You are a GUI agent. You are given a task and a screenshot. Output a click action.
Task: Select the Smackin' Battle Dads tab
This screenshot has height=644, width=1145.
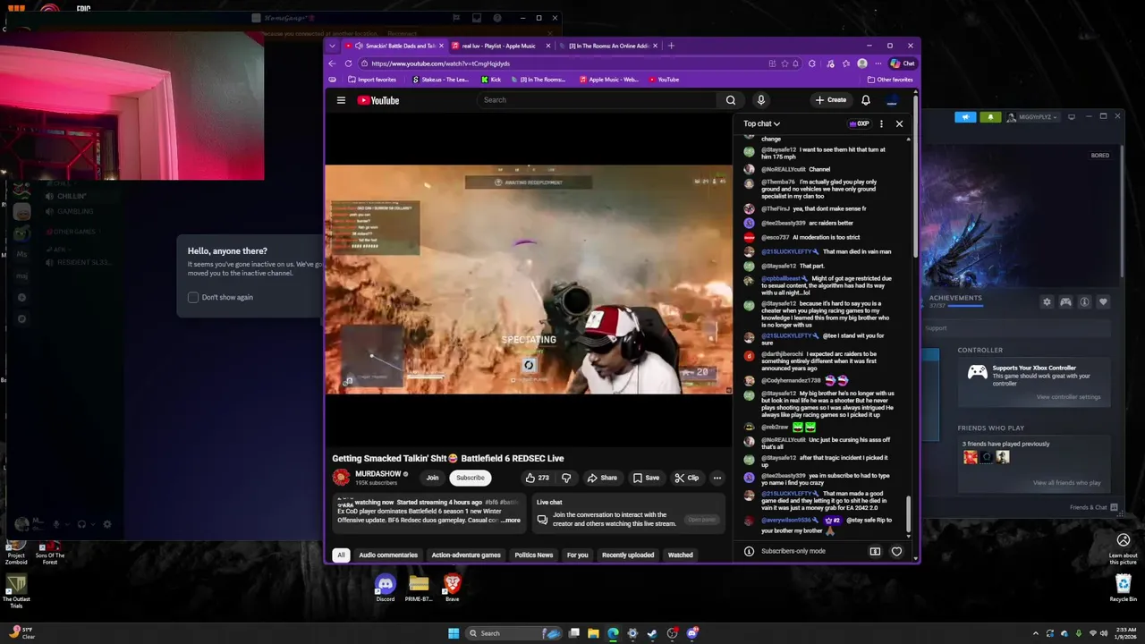pyautogui.click(x=394, y=46)
